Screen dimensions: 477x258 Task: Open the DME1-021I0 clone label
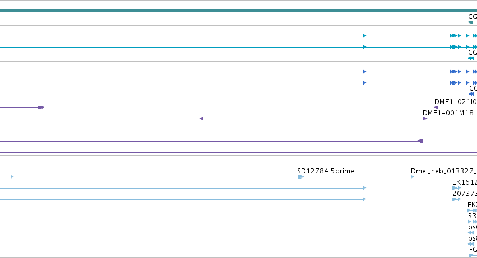click(455, 102)
